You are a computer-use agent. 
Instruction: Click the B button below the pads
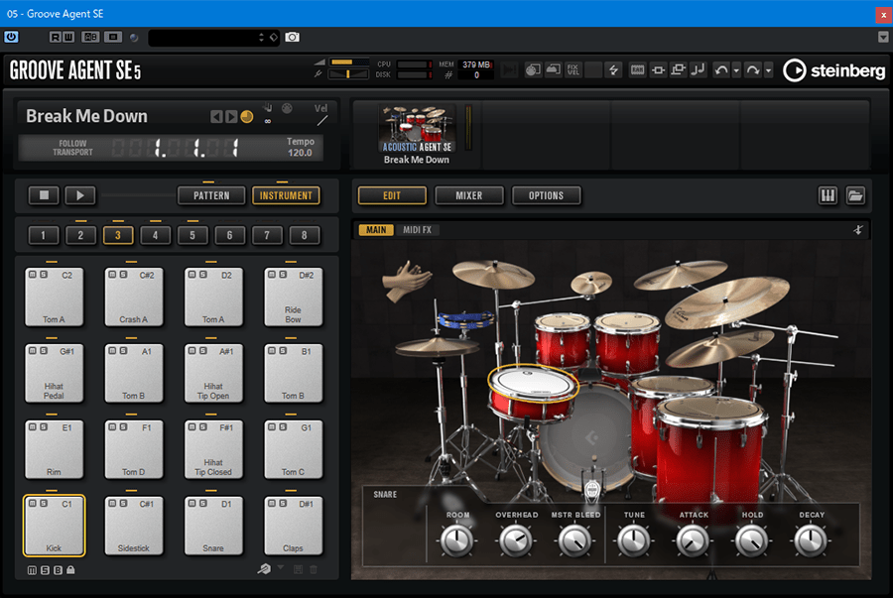coord(58,570)
